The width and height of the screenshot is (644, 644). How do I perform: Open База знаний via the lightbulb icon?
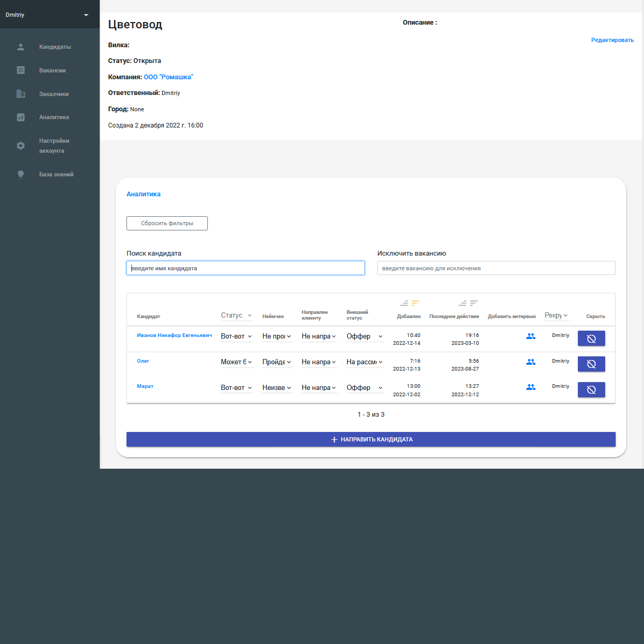(20, 174)
